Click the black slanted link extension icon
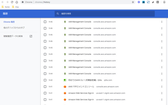This screenshot has width=168, height=105. [153, 2]
